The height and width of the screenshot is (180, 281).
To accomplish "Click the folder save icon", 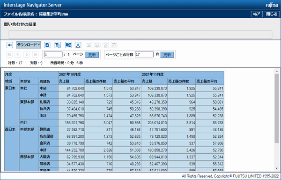I will (68, 45).
